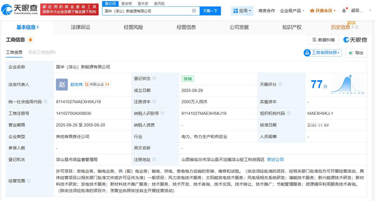Open the 商务合作 link

[267, 11]
